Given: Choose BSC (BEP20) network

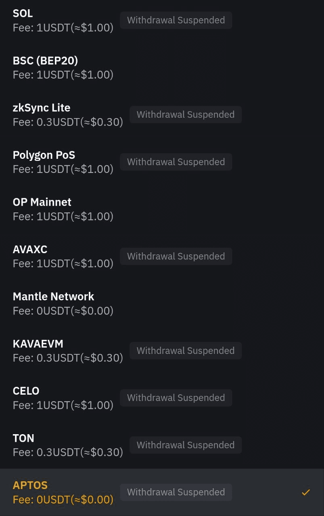Looking at the screenshot, I should click(x=162, y=67).
